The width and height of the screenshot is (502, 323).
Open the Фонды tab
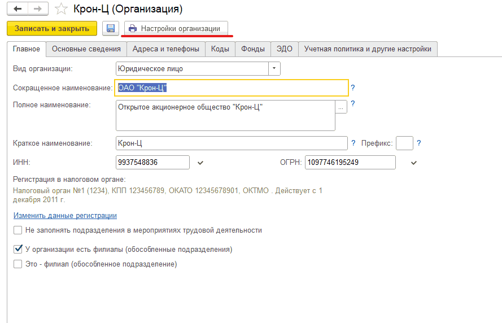[x=253, y=49]
